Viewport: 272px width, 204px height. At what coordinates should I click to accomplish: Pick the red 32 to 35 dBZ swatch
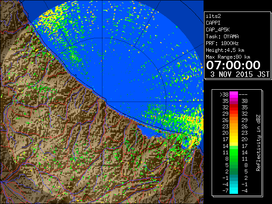tap(234, 108)
